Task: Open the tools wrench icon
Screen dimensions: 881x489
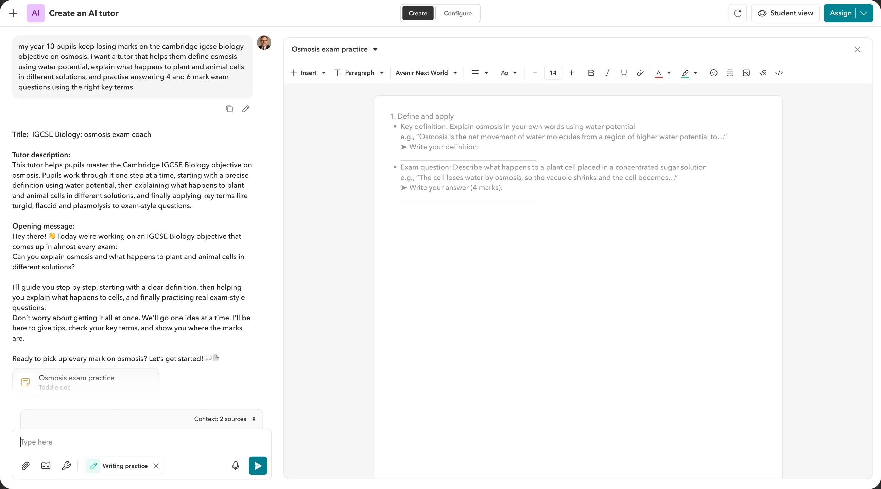Action: coord(66,466)
